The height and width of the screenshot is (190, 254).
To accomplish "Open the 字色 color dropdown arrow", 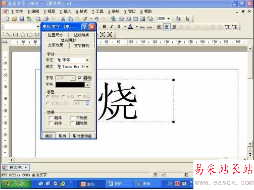I will click(x=87, y=85).
